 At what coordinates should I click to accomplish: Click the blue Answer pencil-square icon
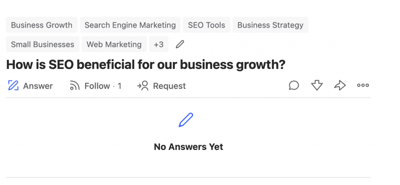[13, 86]
